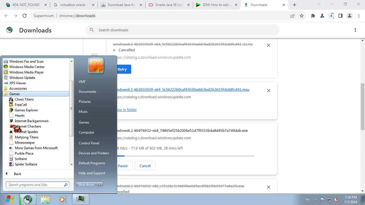This screenshot has height=205, width=365.
Task: Click the start menu list scroll down arrow
Action: pos(71,164)
